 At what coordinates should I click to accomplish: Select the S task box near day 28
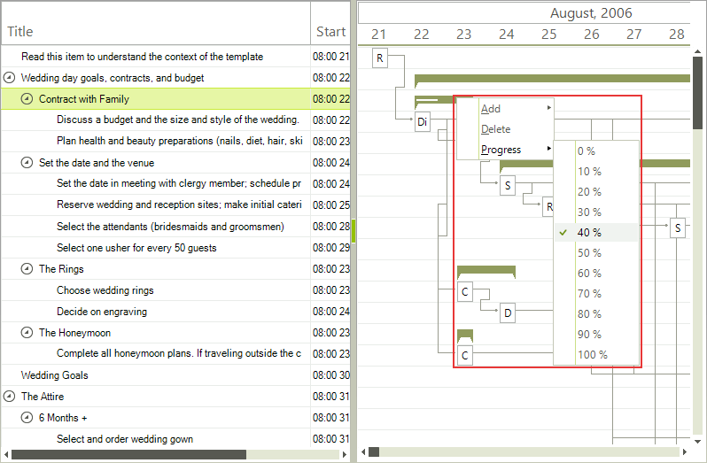(x=678, y=228)
